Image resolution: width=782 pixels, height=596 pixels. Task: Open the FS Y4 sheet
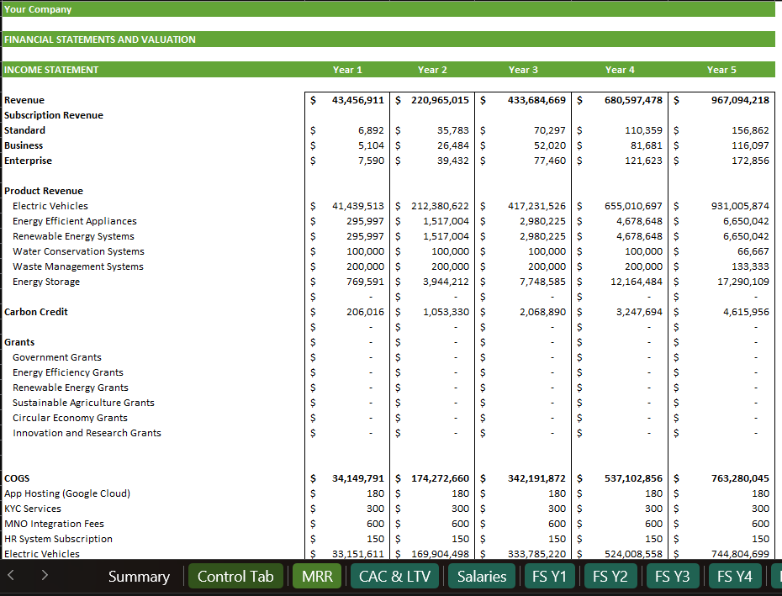click(735, 576)
